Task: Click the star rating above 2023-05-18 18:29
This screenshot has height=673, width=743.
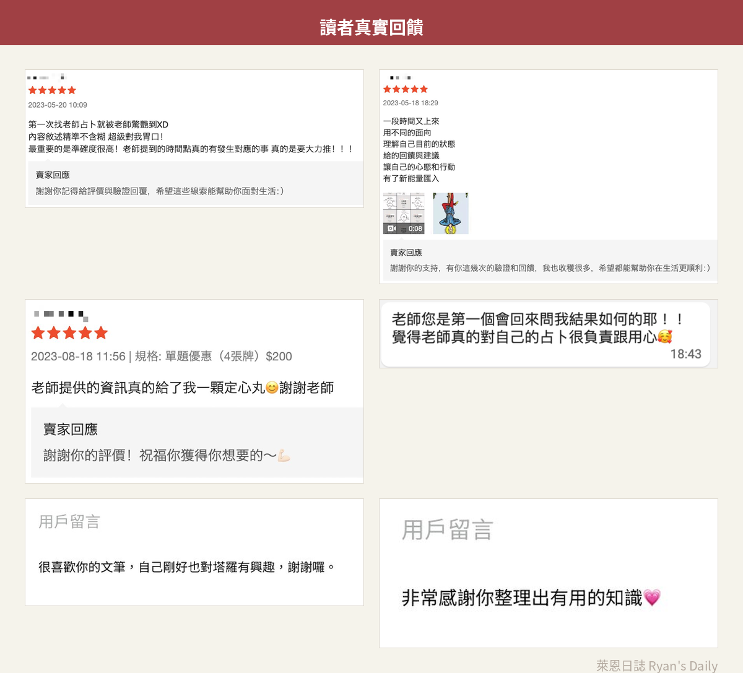Action: pos(406,89)
